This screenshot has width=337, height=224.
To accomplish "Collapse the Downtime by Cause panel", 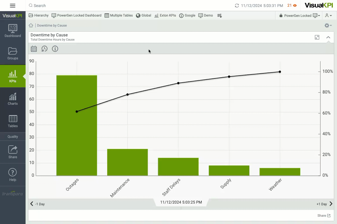I will click(x=328, y=37).
